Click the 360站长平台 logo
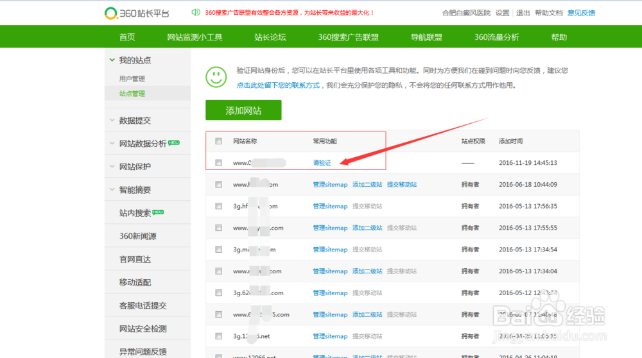 137,13
